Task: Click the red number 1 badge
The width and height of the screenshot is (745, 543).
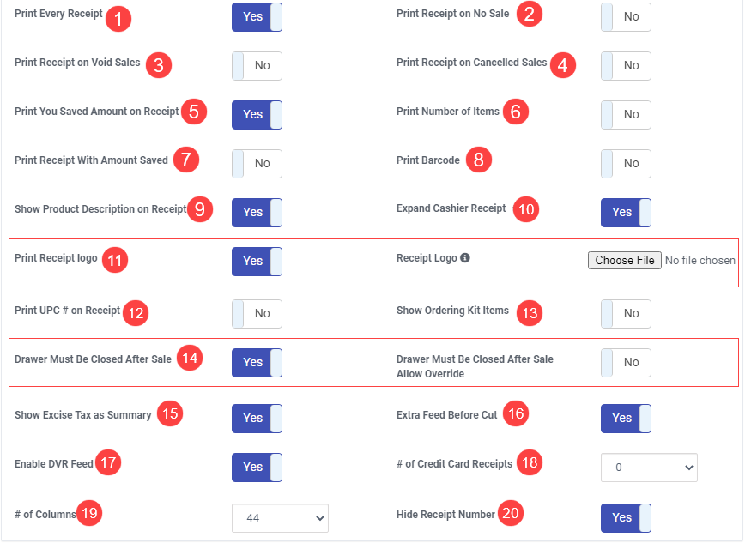Action: click(x=118, y=19)
